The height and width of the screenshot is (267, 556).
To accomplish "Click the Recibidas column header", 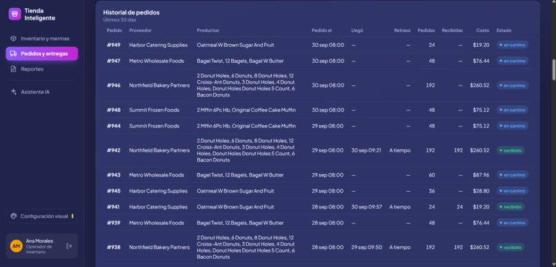I will [x=452, y=30].
